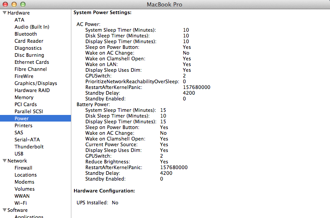Choose Ethernet Cards in sidebar
This screenshot has width=330, height=218.
coord(32,62)
